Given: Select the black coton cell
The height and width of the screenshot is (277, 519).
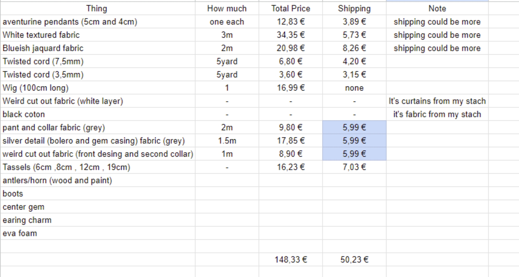Looking at the screenshot, I should [x=24, y=114].
